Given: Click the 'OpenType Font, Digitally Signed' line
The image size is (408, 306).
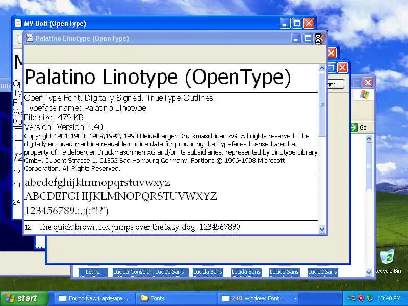Looking at the screenshot, I should 119,98.
